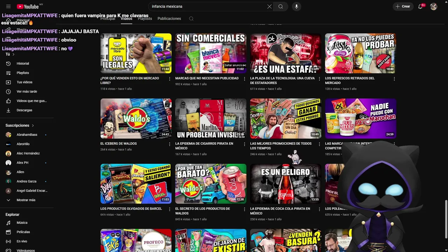Play productos olvidados de Barcel thumbnail
This screenshot has width=448, height=252.
pyautogui.click(x=136, y=184)
